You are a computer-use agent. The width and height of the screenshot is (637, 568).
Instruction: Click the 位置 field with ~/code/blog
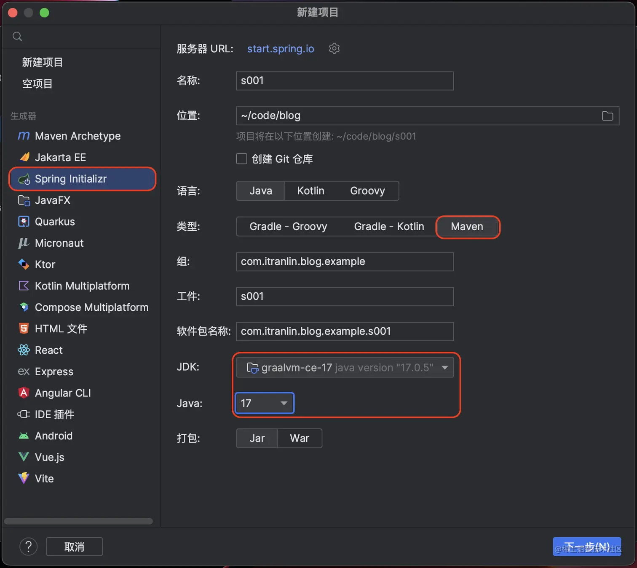coord(428,116)
